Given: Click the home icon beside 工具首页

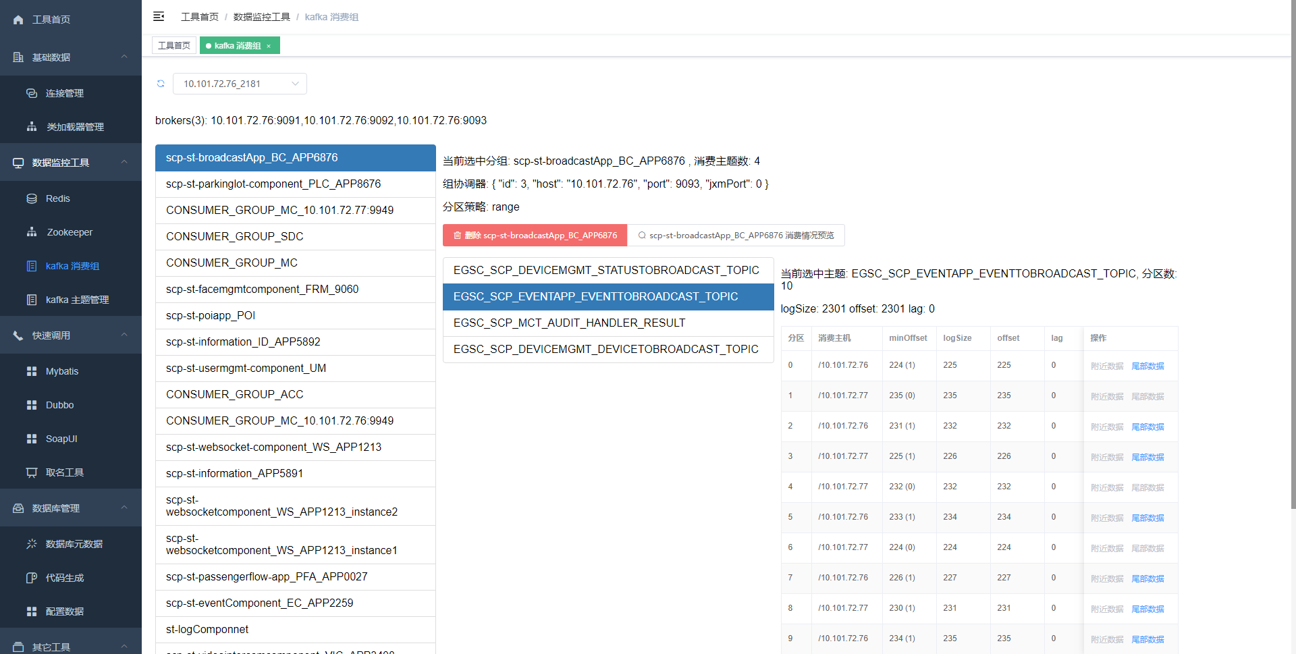Looking at the screenshot, I should (x=18, y=20).
